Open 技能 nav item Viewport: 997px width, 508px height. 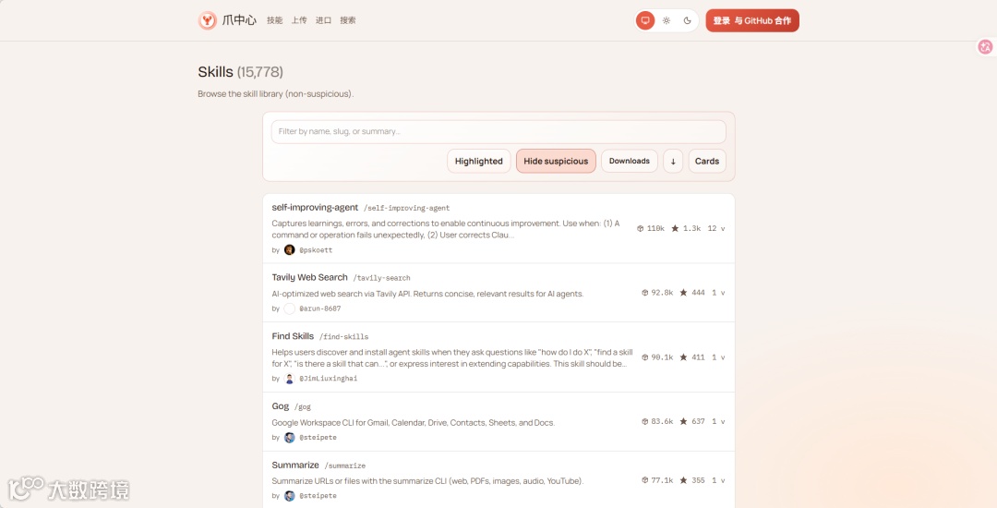tap(275, 20)
